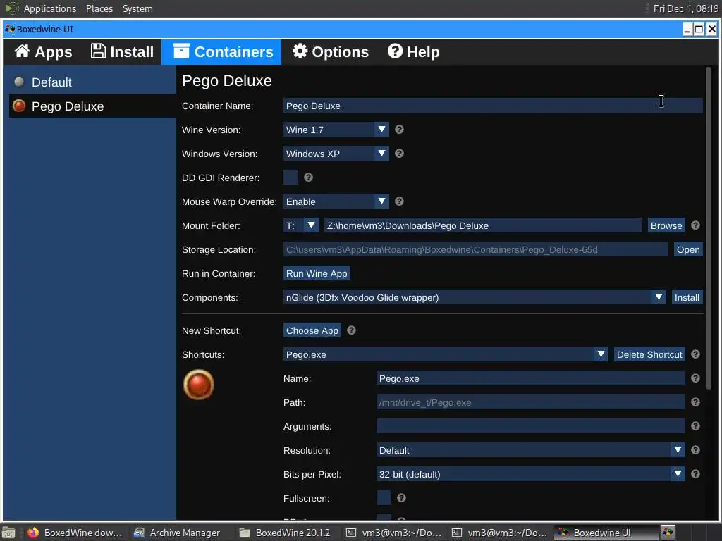Screen dimensions: 722x541
Task: Click the clock in top panel
Action: [685, 8]
